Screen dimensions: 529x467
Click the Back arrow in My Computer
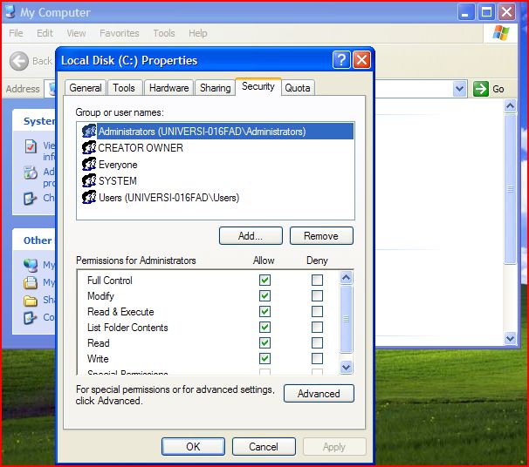[19, 61]
